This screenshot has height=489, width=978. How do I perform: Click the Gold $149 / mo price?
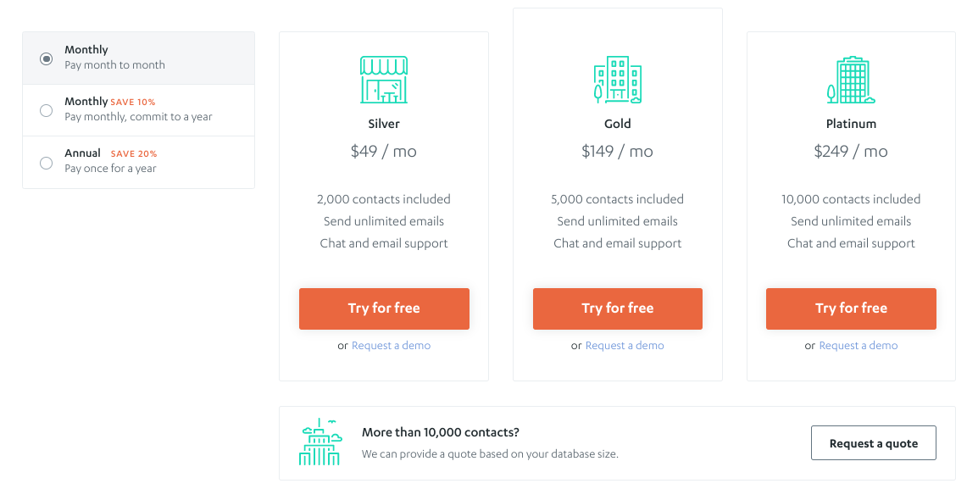coord(617,152)
